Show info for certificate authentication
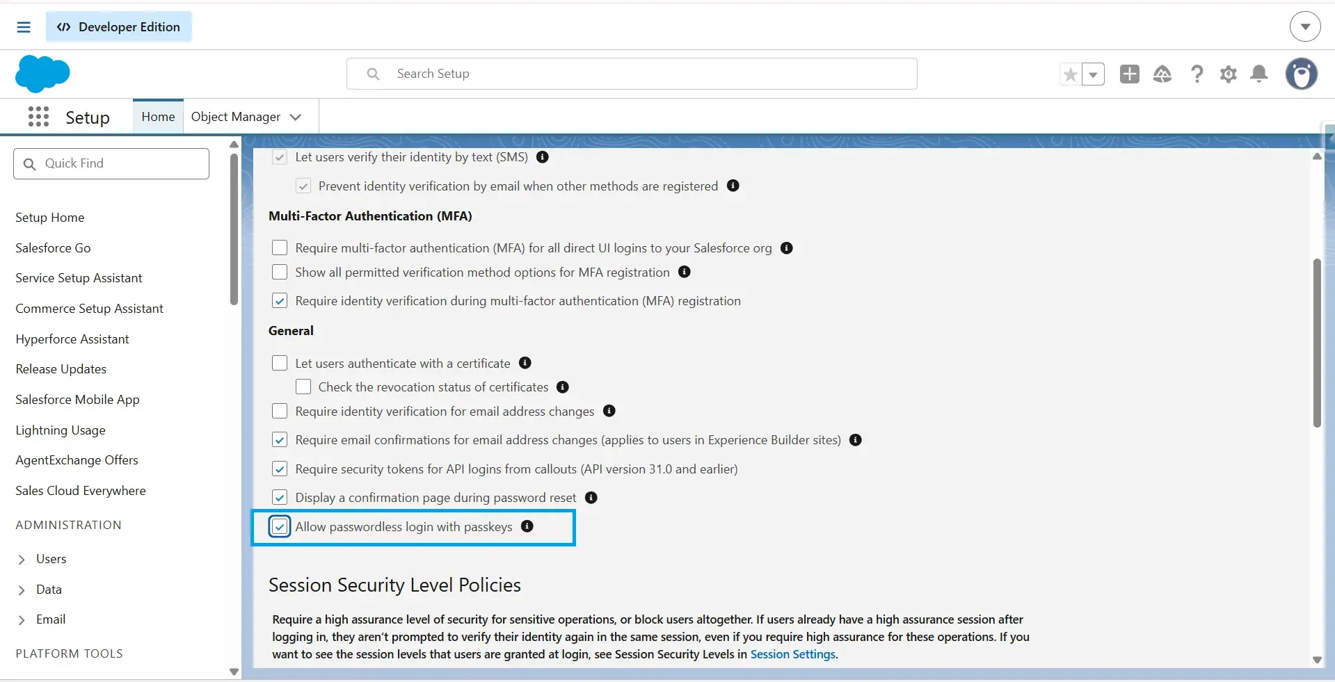The width and height of the screenshot is (1335, 682). pyautogui.click(x=525, y=363)
